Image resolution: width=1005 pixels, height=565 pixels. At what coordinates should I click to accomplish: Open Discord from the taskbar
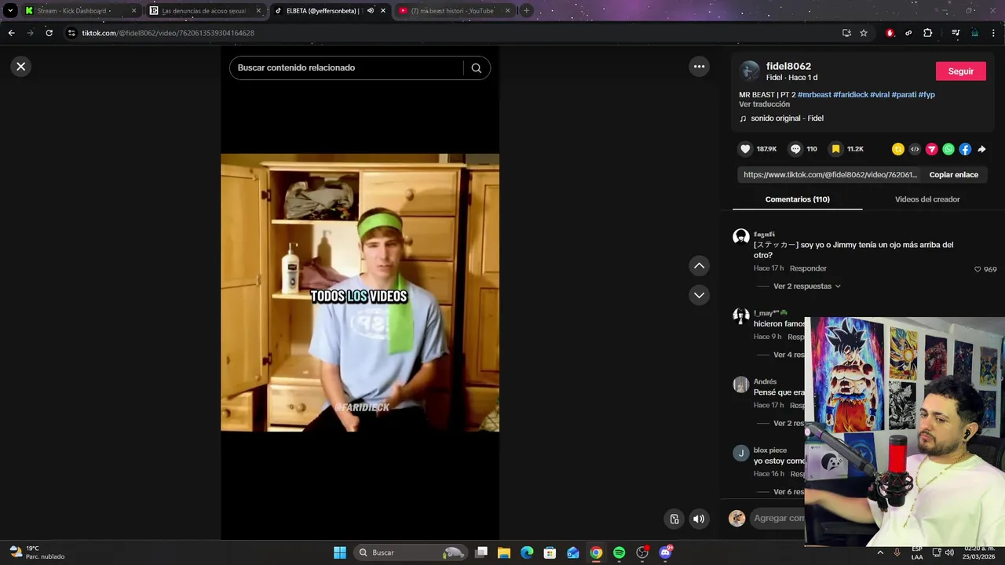(x=665, y=552)
